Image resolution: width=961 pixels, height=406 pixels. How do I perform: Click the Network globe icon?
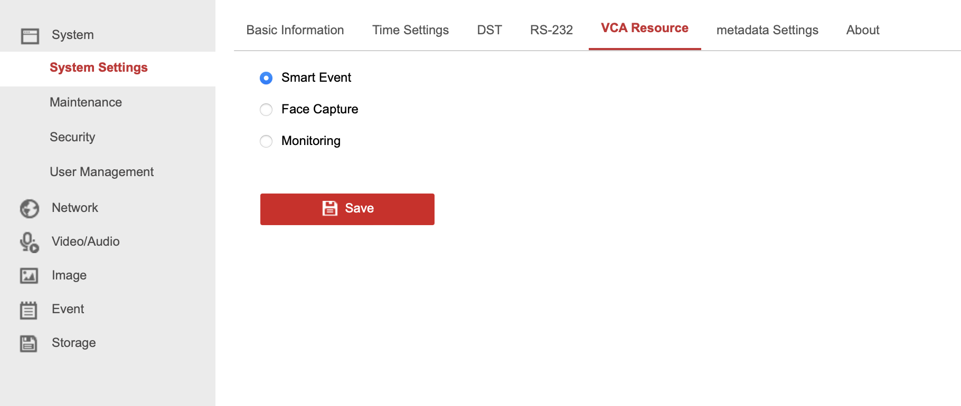coord(30,209)
